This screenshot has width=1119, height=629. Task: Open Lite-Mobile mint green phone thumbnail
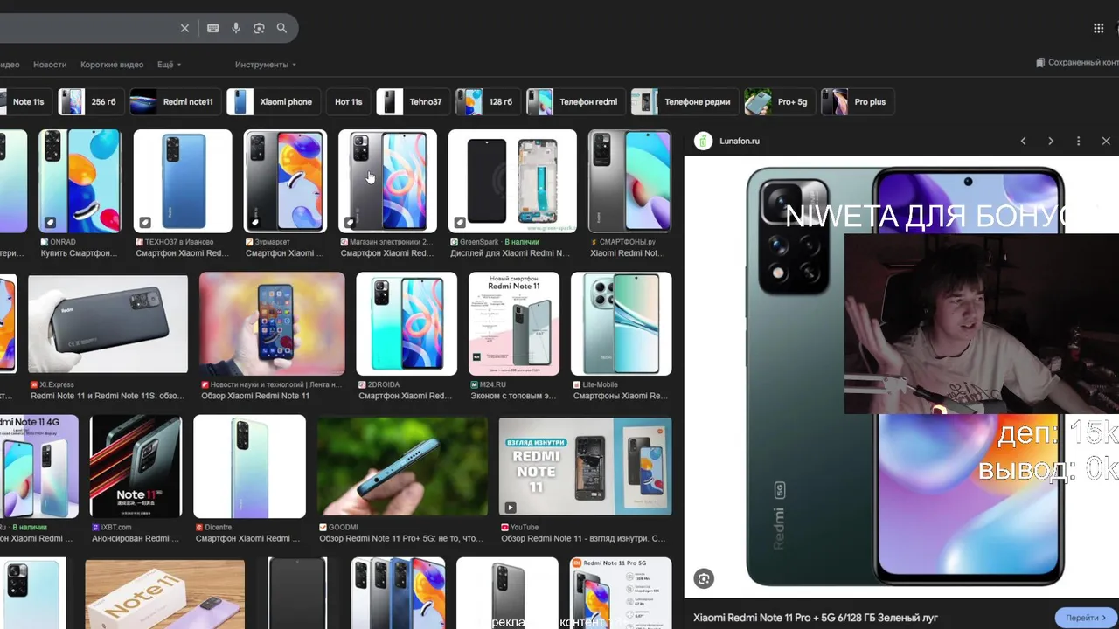click(622, 324)
